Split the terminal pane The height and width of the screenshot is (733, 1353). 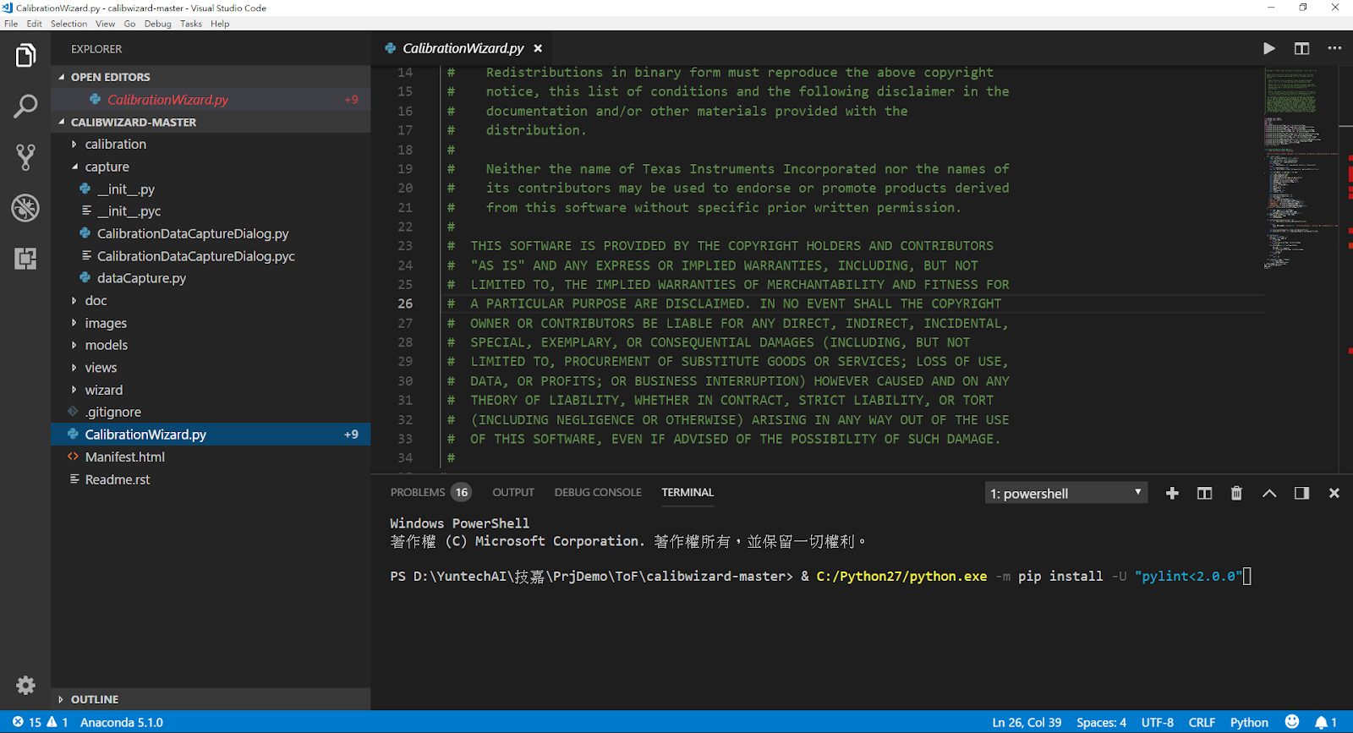click(1204, 493)
